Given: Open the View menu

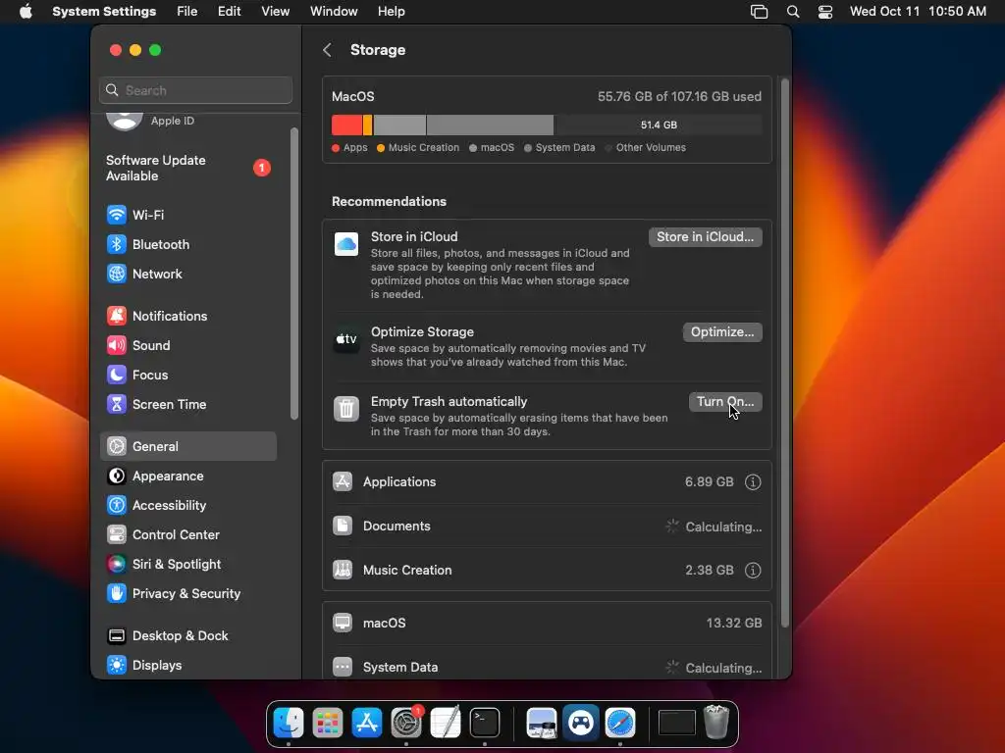Looking at the screenshot, I should 276,12.
